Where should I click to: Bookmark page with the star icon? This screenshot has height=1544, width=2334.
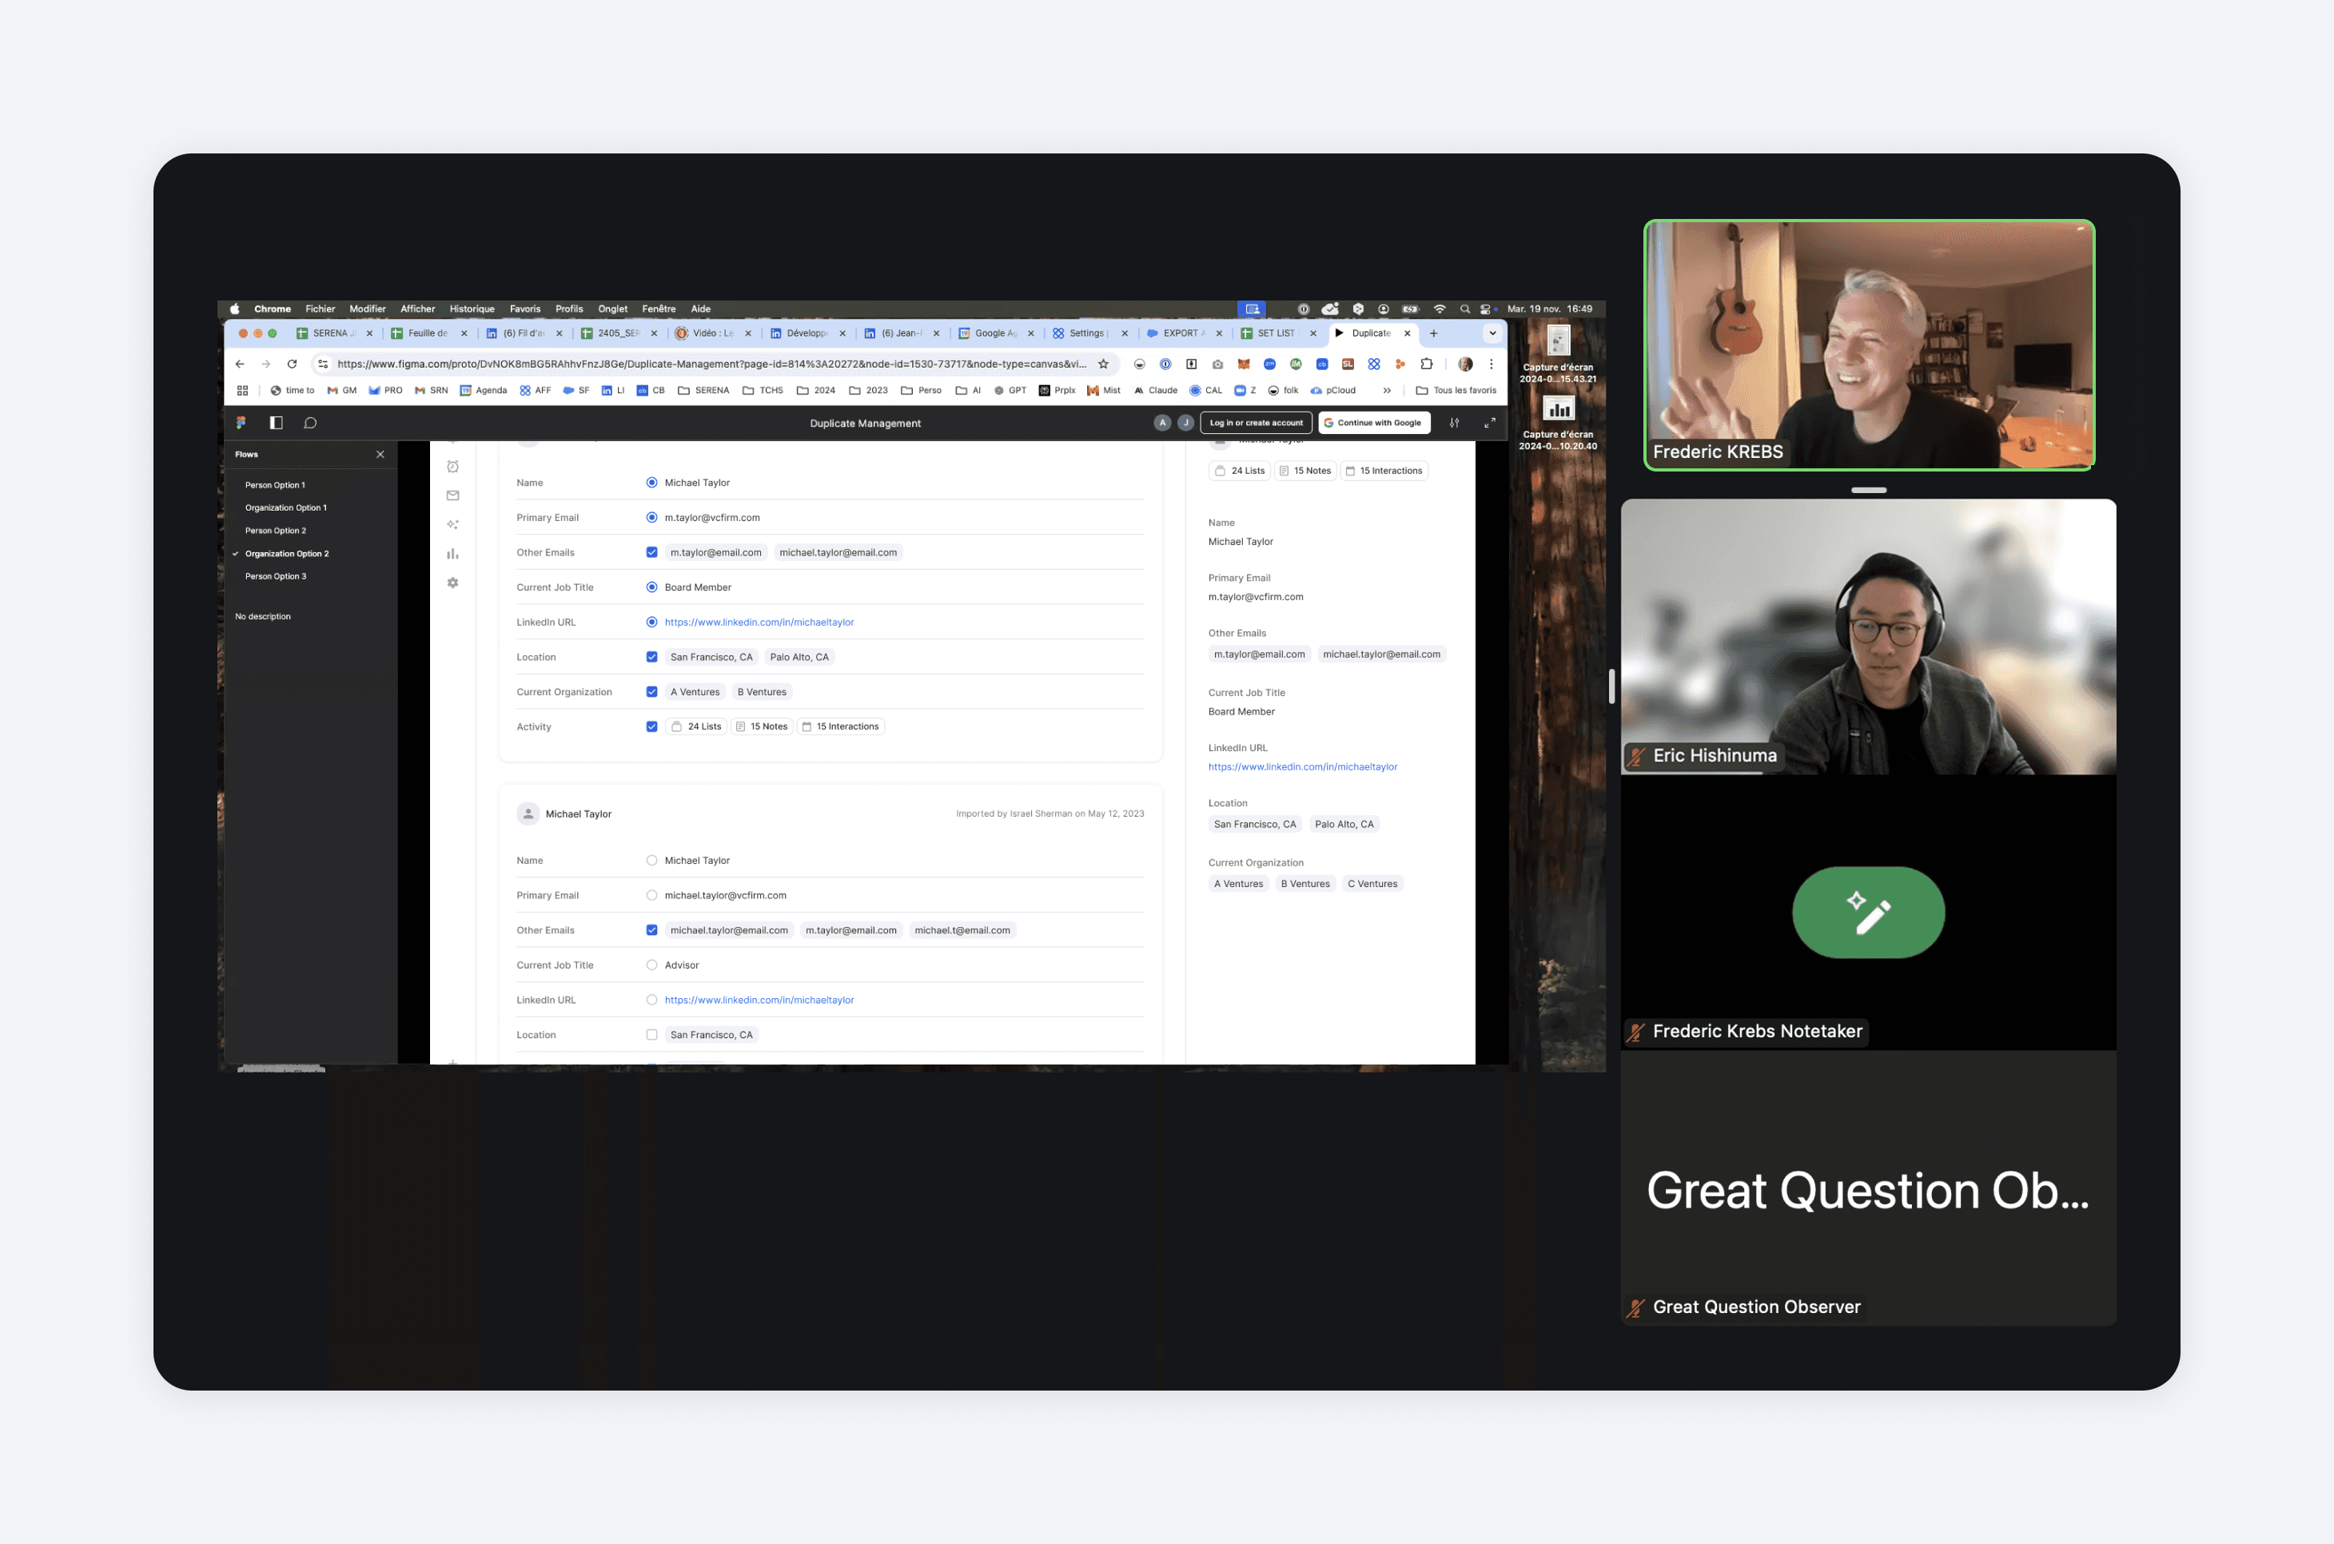[1103, 364]
